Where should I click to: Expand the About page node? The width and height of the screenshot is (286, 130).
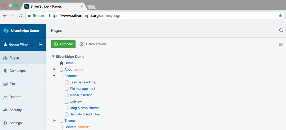coord(54,69)
